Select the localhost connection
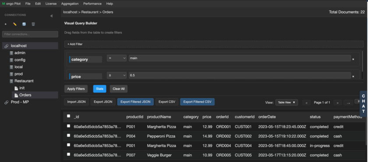 30,46
